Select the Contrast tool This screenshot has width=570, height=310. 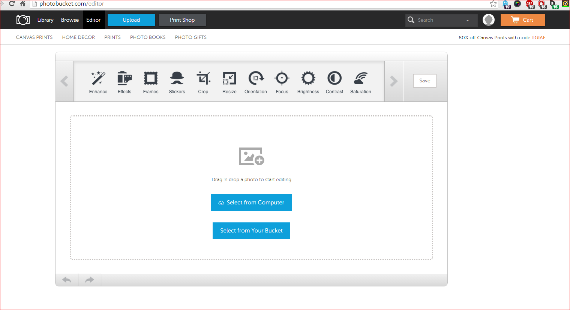click(334, 82)
